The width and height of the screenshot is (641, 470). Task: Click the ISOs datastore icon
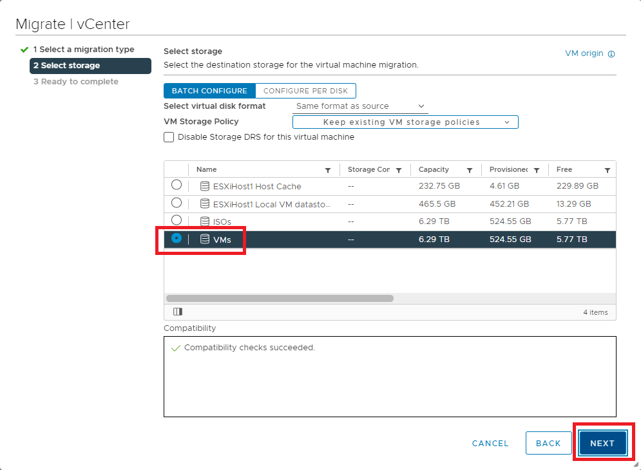[205, 221]
